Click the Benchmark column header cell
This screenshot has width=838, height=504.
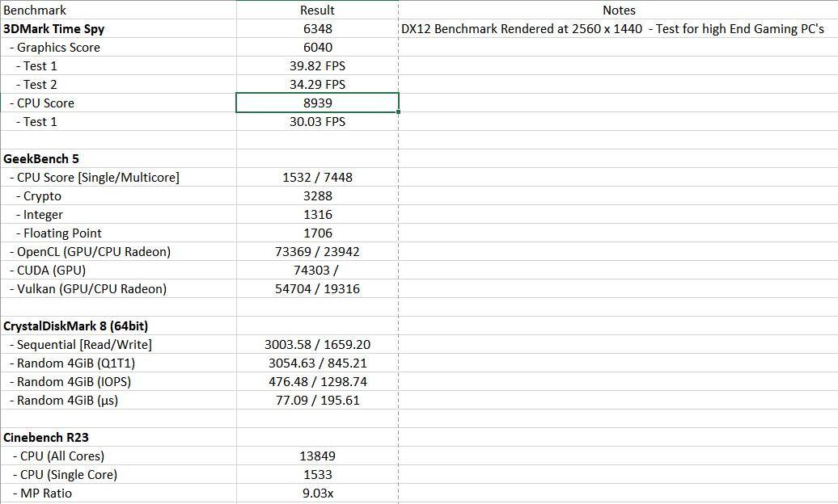coord(36,10)
